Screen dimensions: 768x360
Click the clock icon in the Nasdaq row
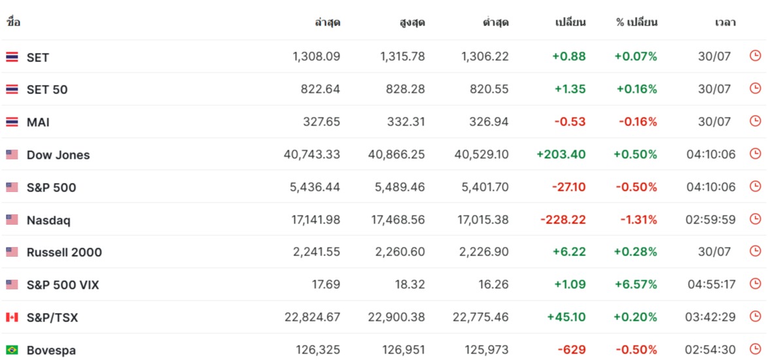755,220
